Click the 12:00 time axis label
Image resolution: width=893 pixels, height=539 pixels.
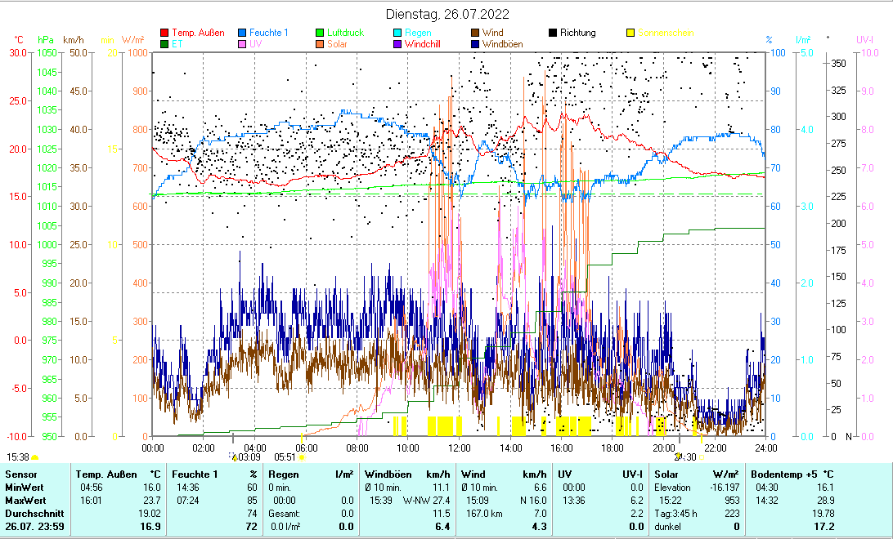(x=460, y=448)
